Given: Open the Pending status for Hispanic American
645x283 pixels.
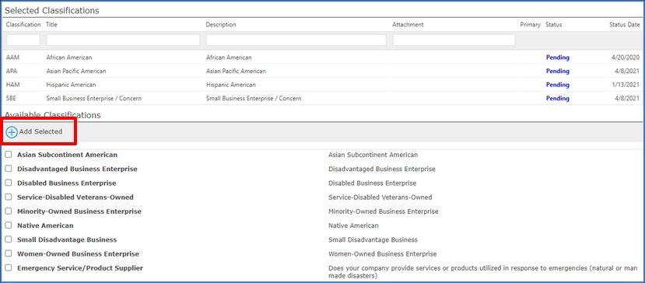Looking at the screenshot, I should pos(557,85).
